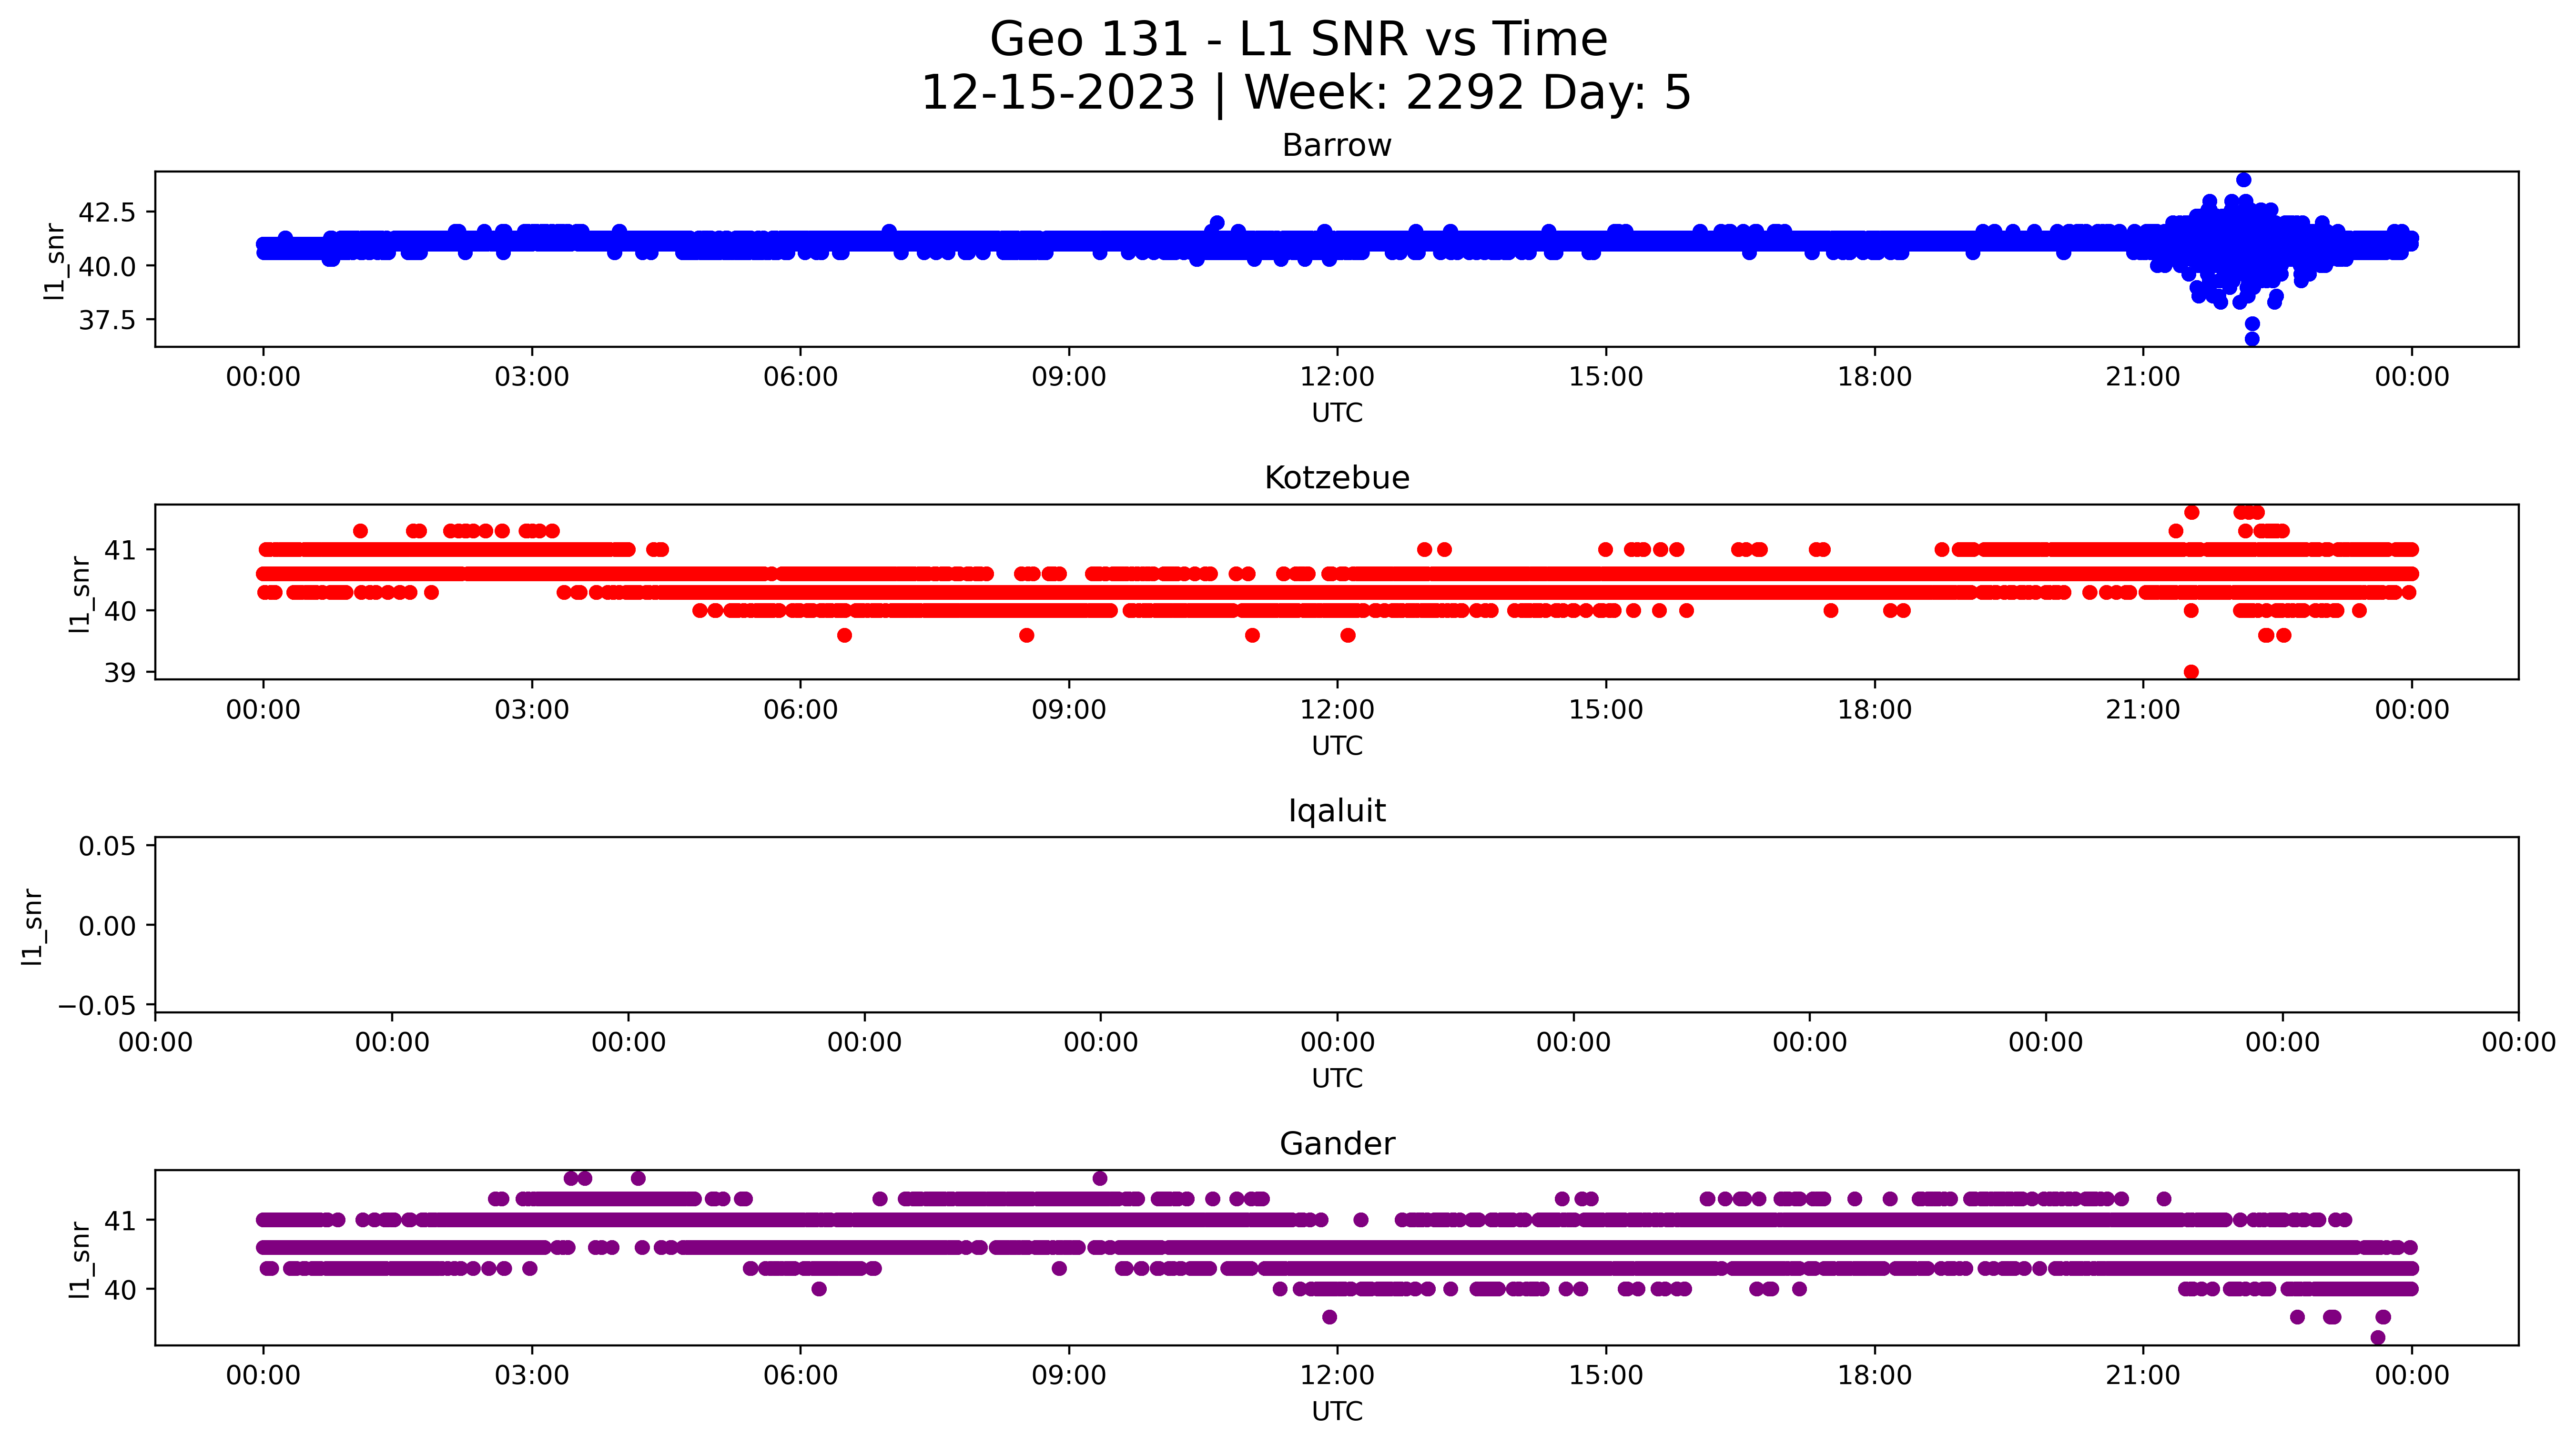Click the '06:00' x-tick on Gander plot
Image resolution: width=2576 pixels, height=1445 pixels.
click(x=800, y=1376)
